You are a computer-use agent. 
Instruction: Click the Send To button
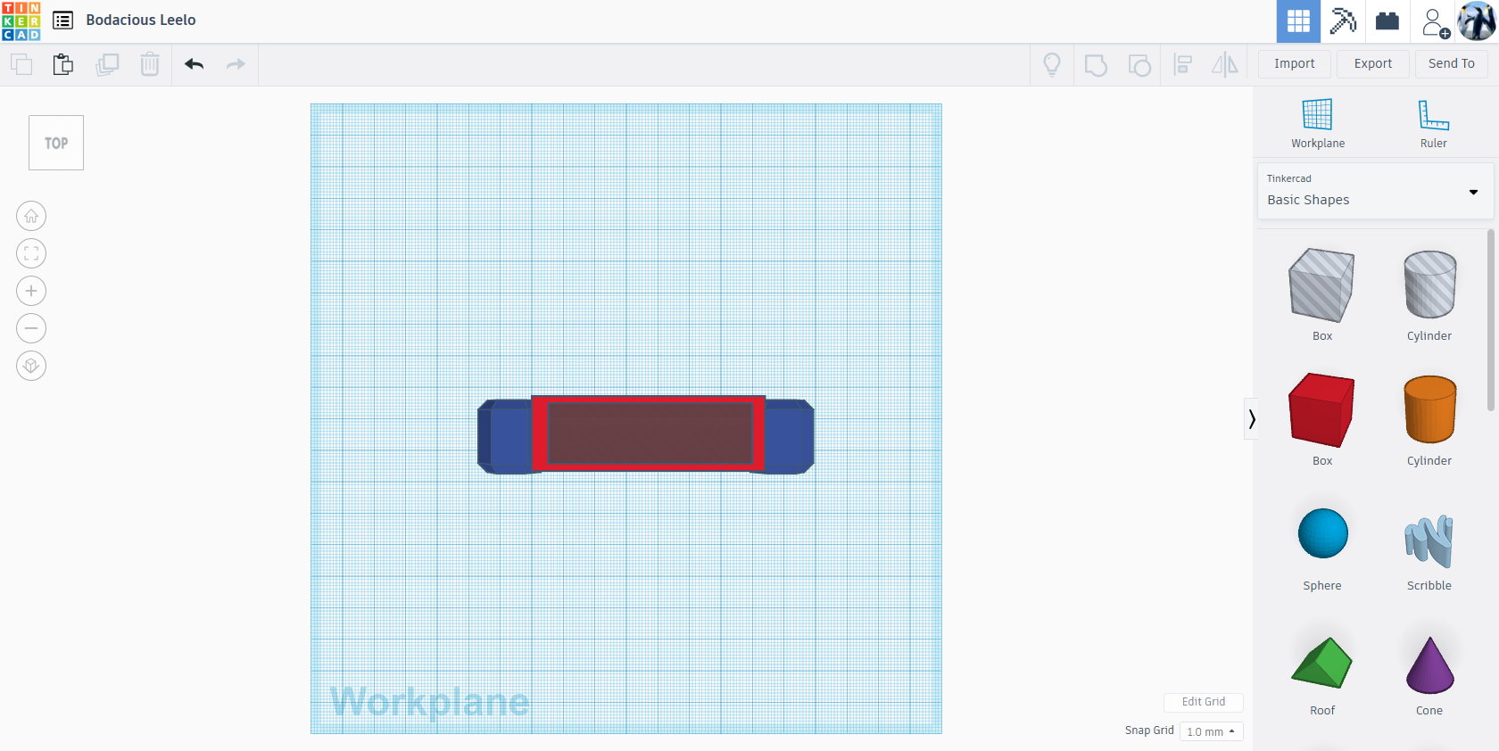[x=1452, y=64]
